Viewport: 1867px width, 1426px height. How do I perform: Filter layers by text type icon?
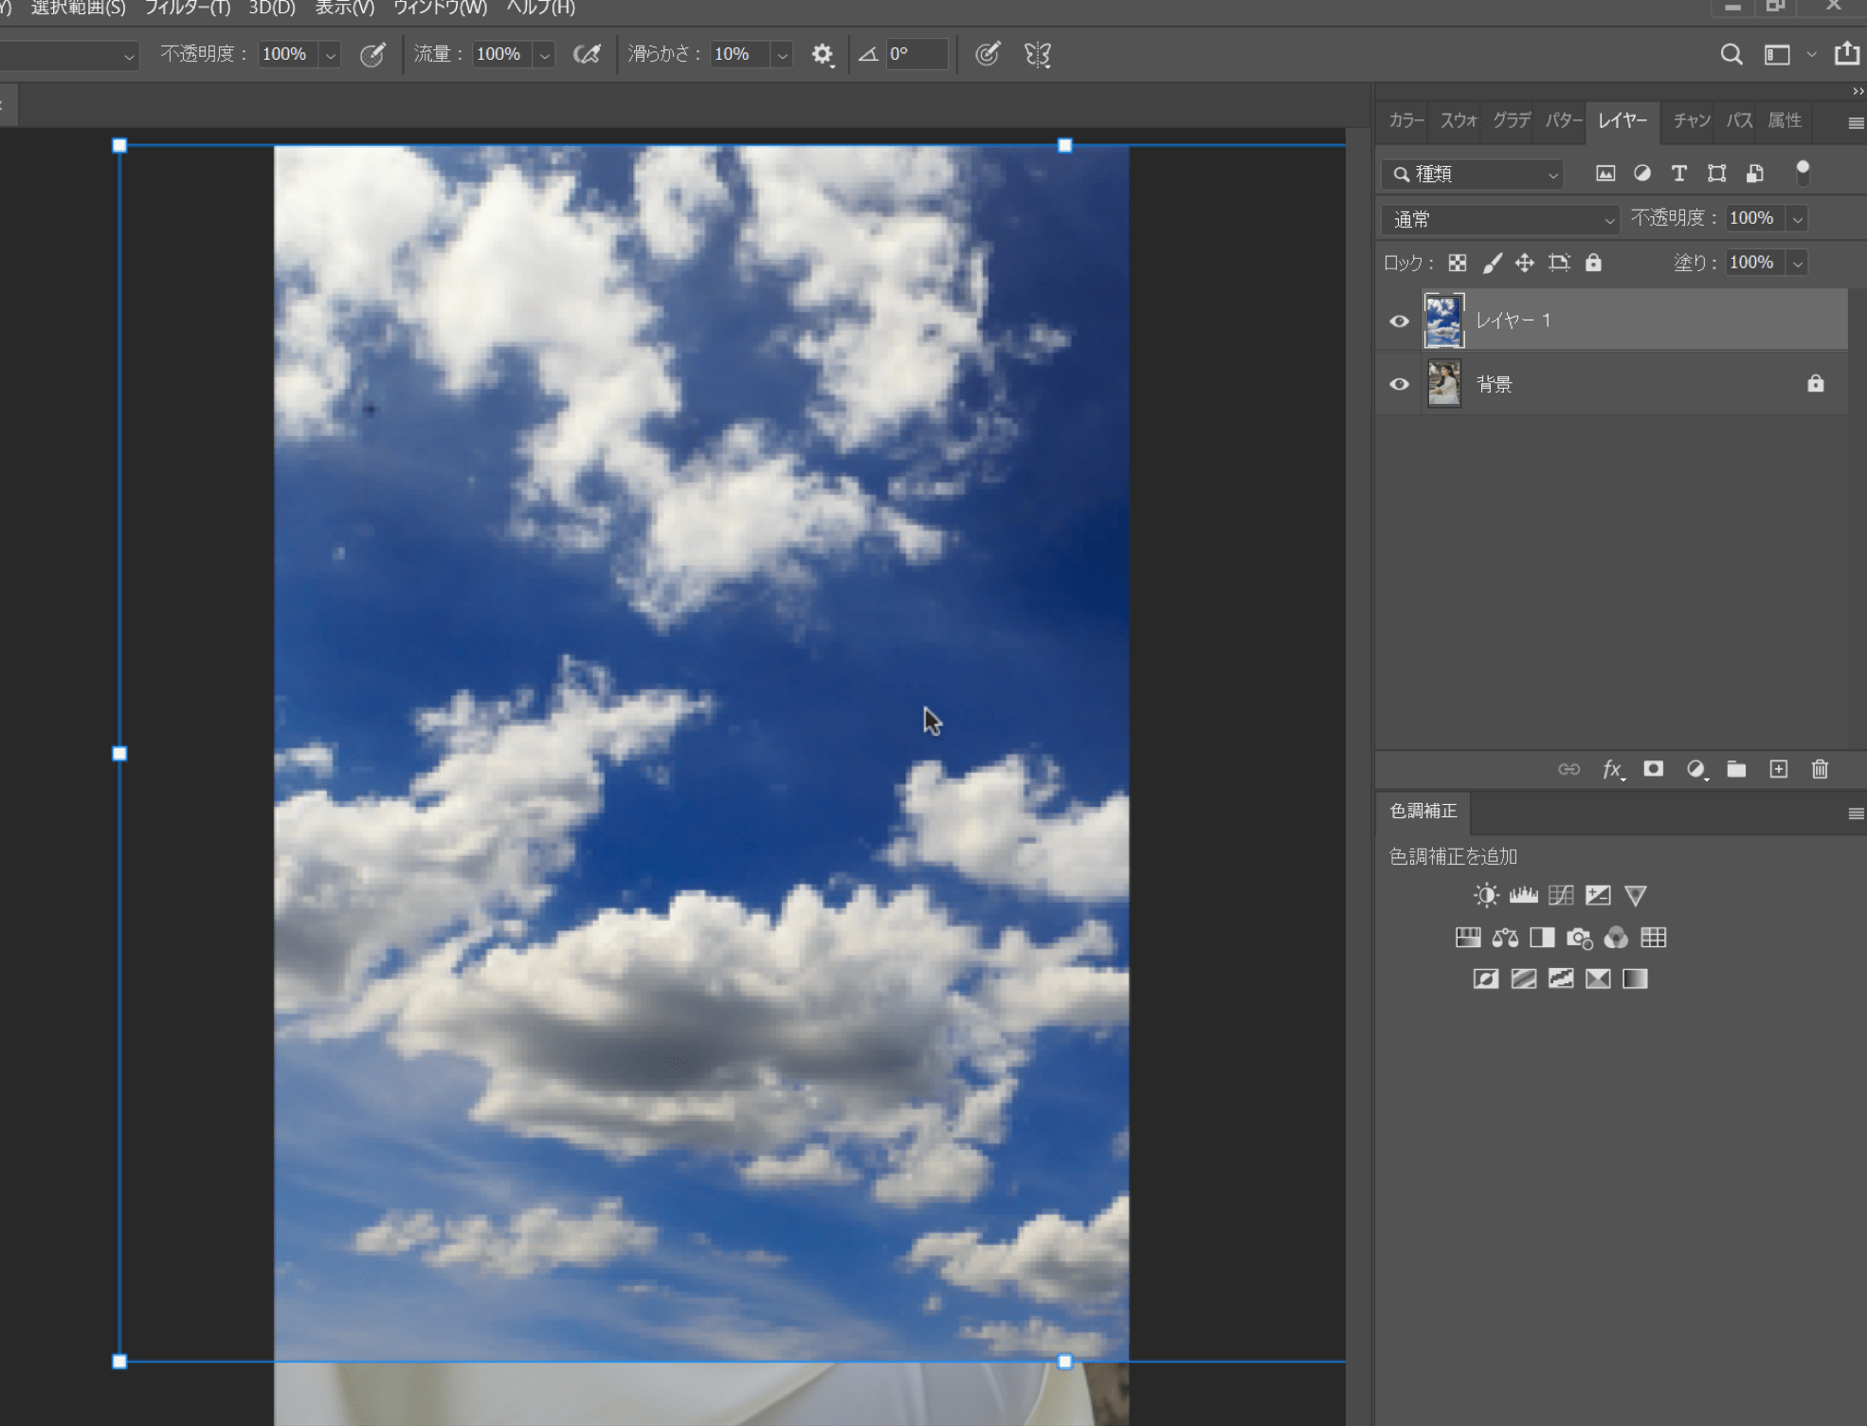(1678, 174)
